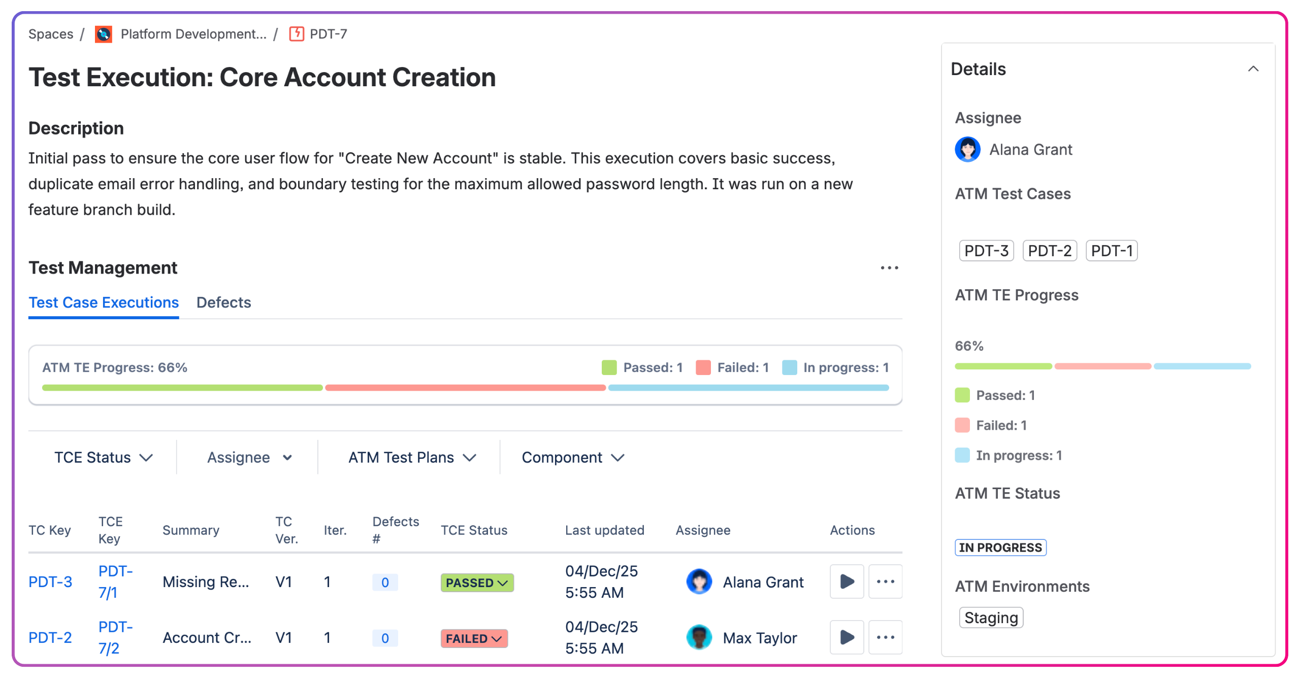Open Test Management three-dot menu
Screen dimensions: 1300x682
pyautogui.click(x=889, y=268)
